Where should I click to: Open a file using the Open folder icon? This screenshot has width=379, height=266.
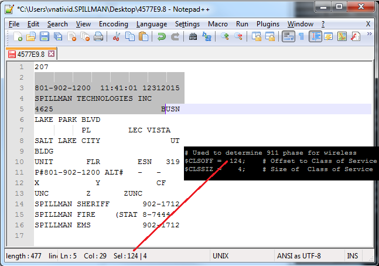click(31, 37)
